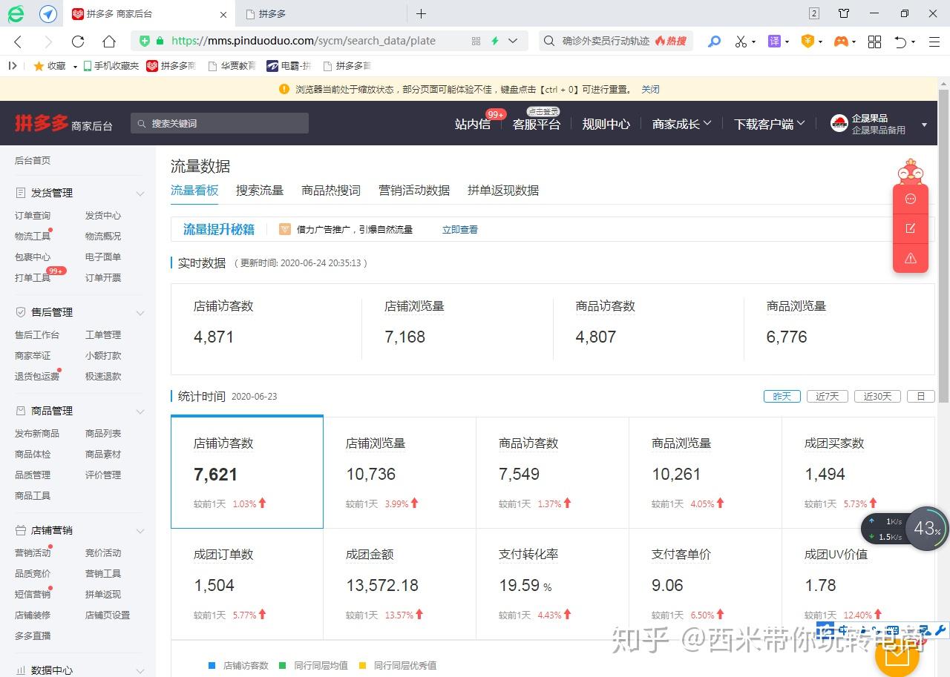Open a new browser tab with plus

tap(421, 13)
